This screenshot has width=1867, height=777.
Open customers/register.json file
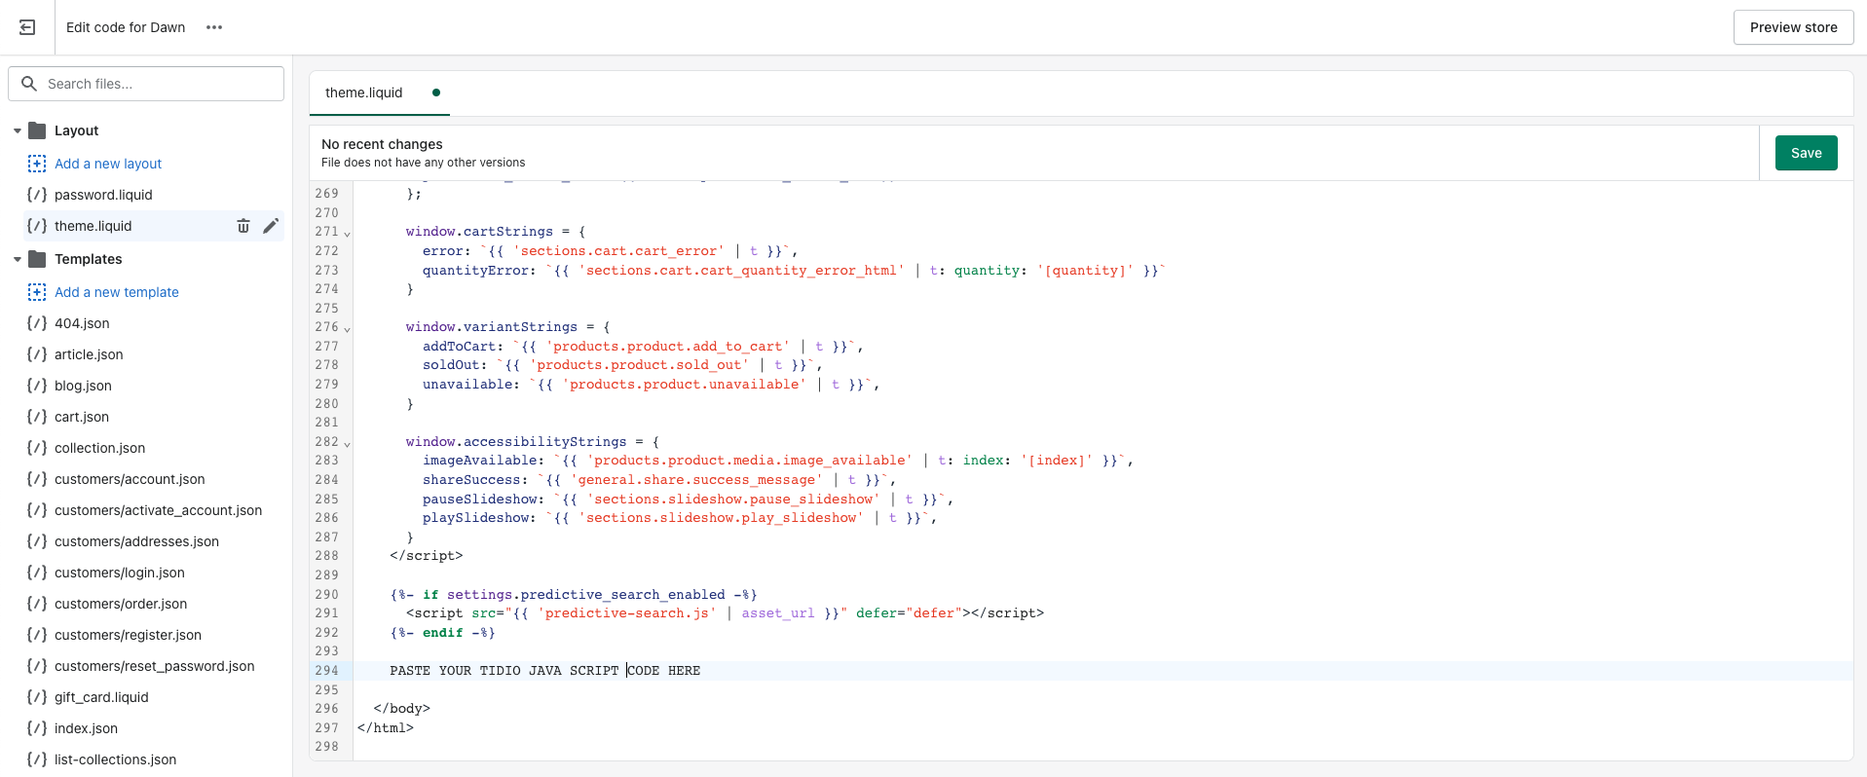click(x=128, y=635)
